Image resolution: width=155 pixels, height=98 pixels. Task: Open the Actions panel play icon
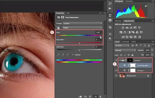pos(110,8)
